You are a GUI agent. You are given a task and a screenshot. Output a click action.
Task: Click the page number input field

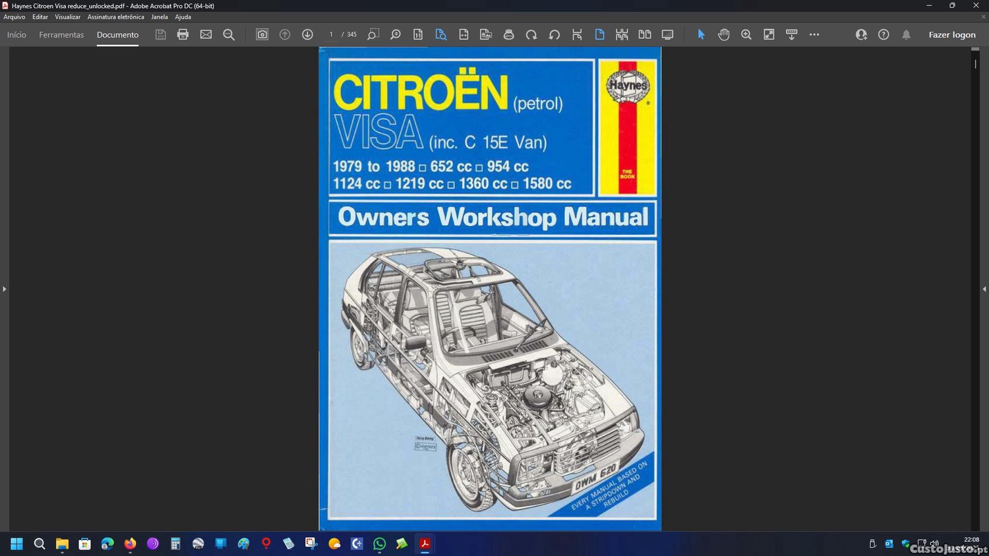[x=331, y=35]
